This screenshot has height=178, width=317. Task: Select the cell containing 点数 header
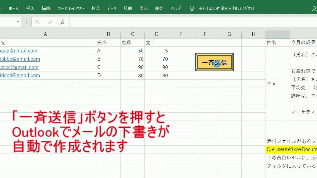coord(132,43)
